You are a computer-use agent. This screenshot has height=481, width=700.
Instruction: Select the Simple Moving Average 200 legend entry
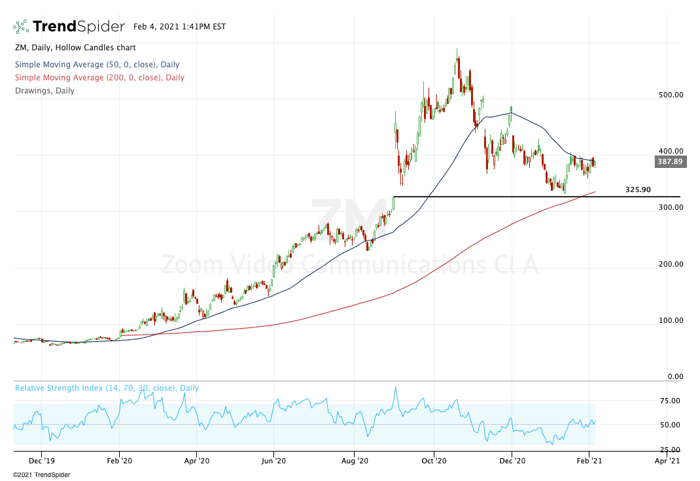pyautogui.click(x=99, y=78)
